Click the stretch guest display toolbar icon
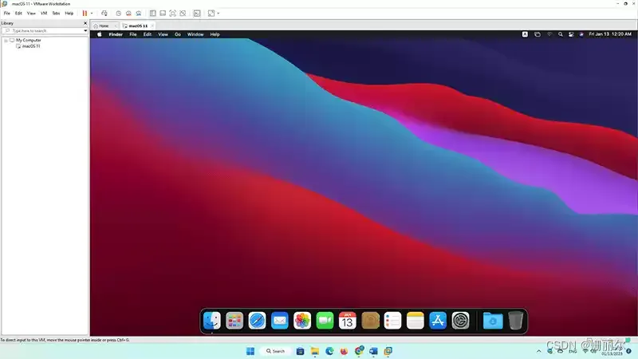Image resolution: width=638 pixels, height=359 pixels. 211,14
